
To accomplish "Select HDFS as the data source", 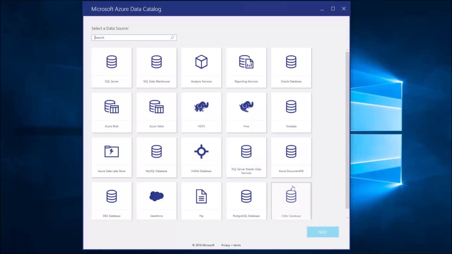I will (201, 112).
